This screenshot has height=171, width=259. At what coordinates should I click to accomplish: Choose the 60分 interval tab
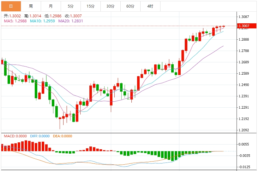click(x=130, y=6)
